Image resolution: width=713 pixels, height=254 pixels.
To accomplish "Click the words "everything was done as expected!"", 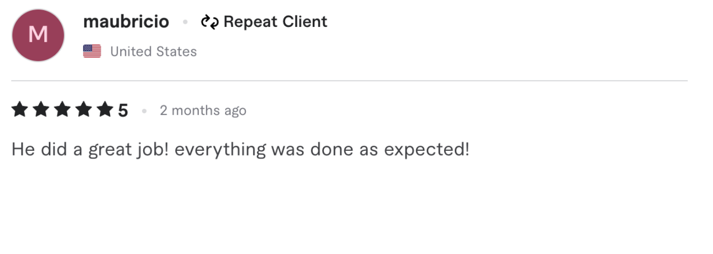I will (x=321, y=149).
